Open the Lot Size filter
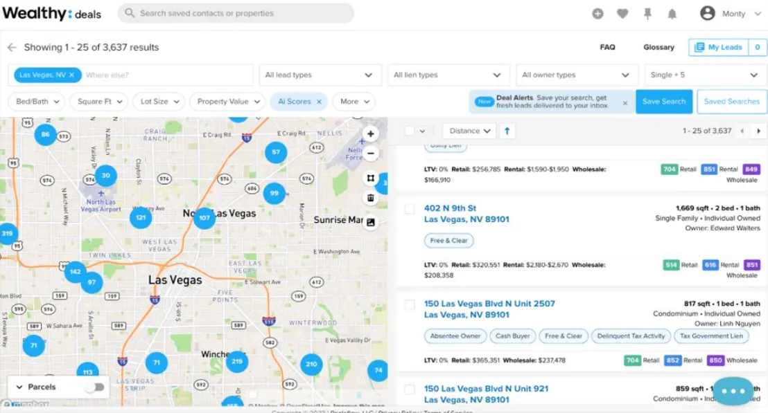The width and height of the screenshot is (768, 413). (159, 102)
